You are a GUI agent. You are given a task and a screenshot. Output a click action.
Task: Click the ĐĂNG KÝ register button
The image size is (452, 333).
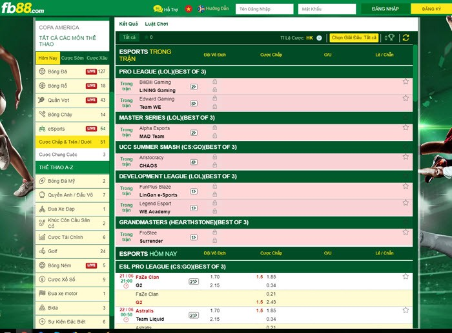click(x=431, y=9)
